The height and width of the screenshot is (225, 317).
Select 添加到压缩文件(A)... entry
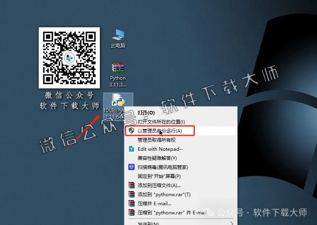click(181, 186)
